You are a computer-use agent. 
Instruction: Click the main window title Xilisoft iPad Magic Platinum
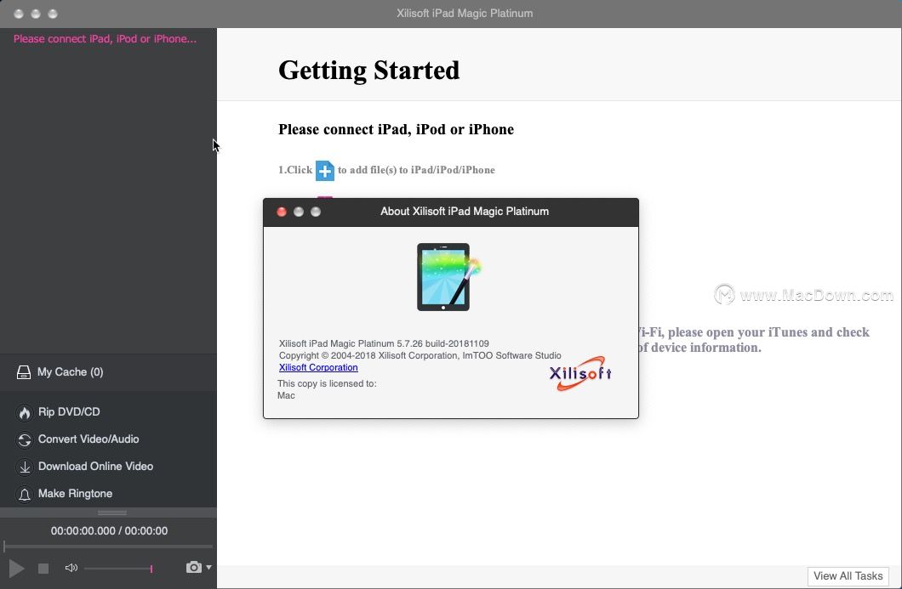pos(465,14)
